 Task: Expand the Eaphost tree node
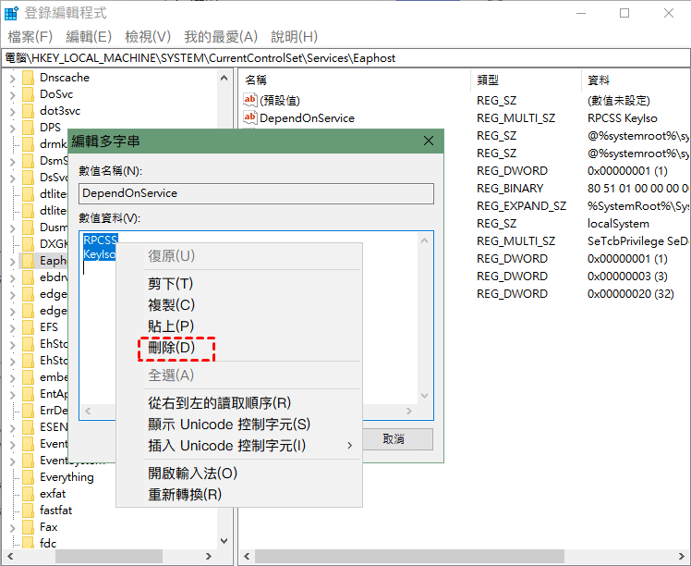tap(12, 262)
